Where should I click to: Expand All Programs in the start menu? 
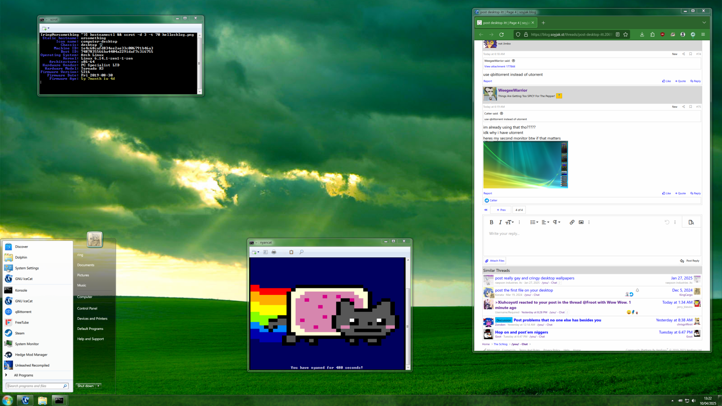pos(37,375)
